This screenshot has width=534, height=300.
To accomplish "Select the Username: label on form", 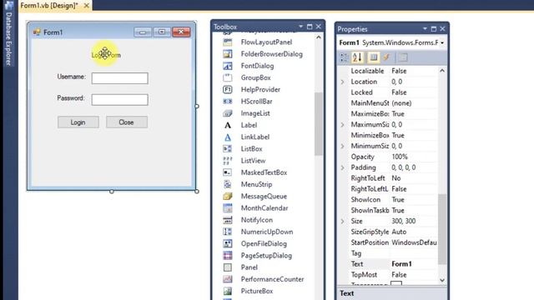I will 72,77.
